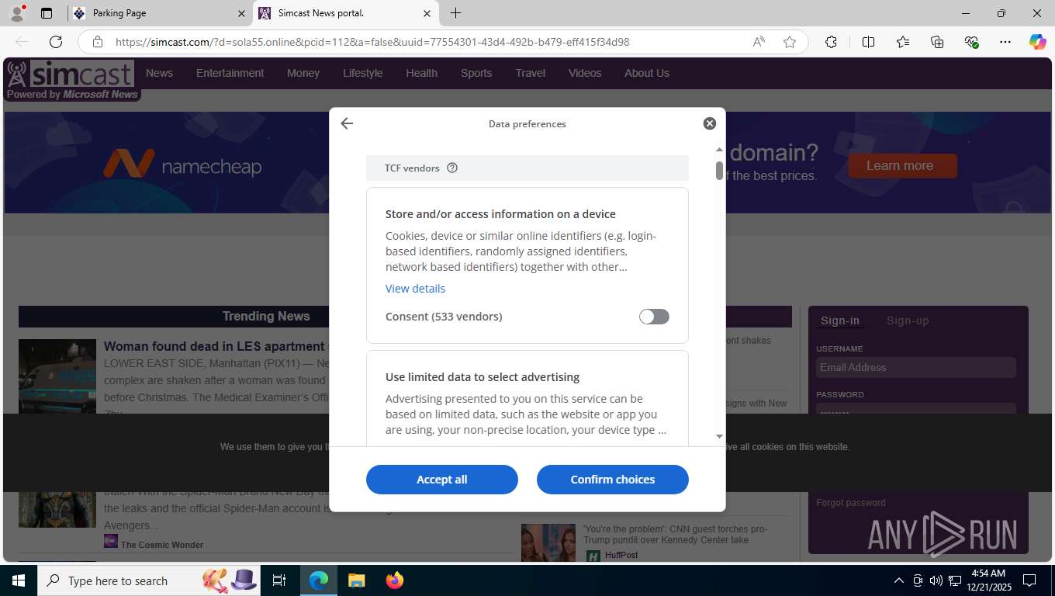Click the browser refresh button
The height and width of the screenshot is (596, 1055).
coord(56,42)
